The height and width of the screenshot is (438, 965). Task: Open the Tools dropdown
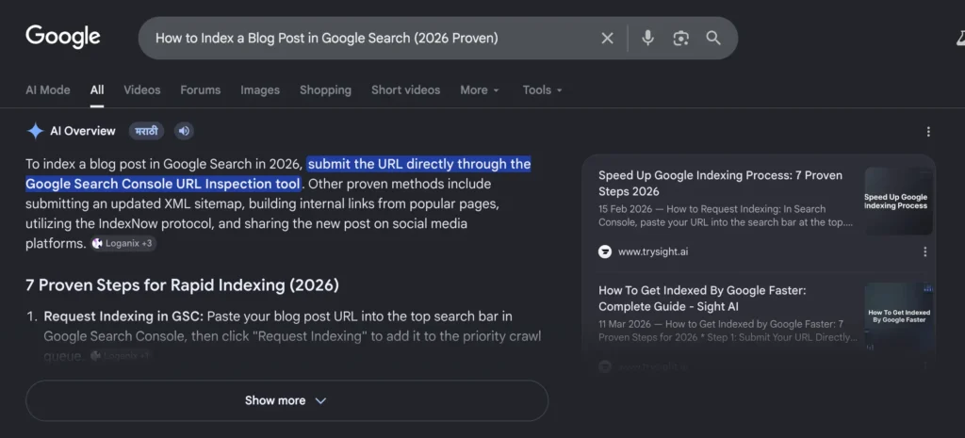542,89
